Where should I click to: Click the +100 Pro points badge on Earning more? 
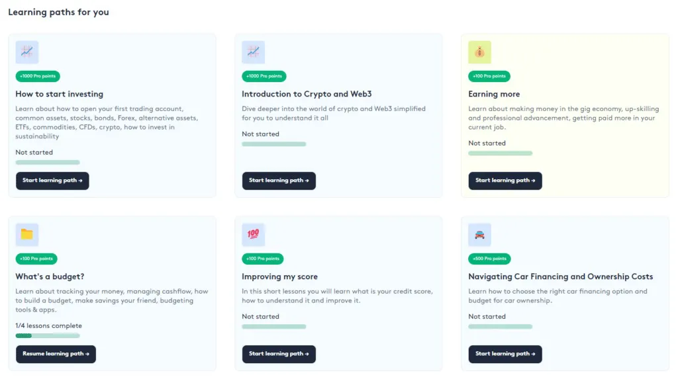[489, 76]
